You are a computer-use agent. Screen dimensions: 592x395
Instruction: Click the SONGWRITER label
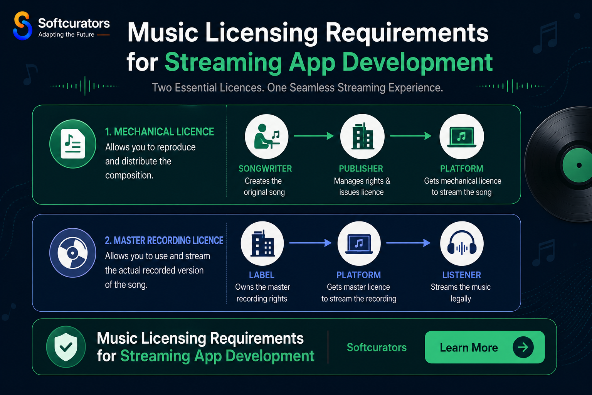coord(265,169)
